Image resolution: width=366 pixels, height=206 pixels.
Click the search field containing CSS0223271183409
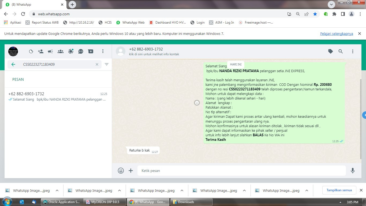click(x=55, y=64)
